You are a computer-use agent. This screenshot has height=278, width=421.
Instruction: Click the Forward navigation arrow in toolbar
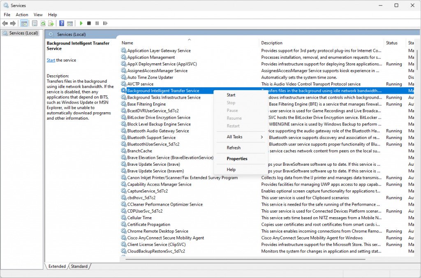[x=12, y=23]
